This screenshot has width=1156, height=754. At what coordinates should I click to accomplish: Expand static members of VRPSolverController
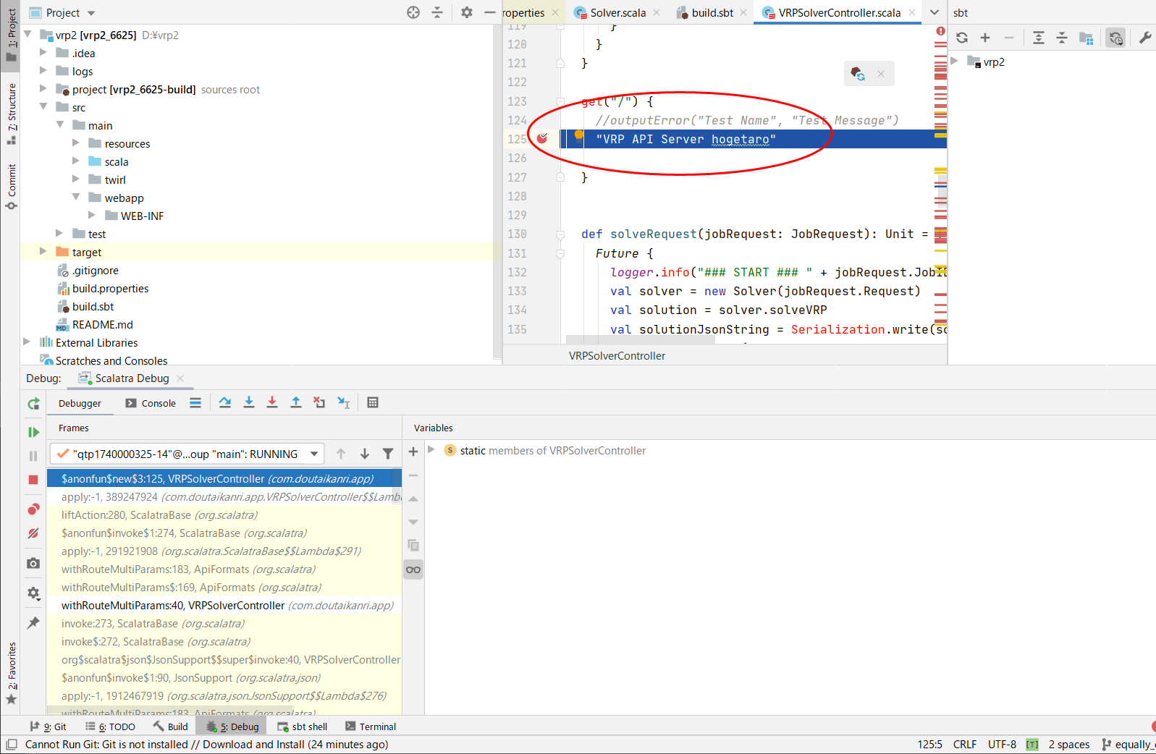431,450
